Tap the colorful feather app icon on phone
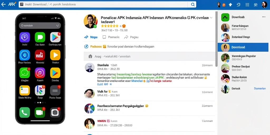Screen dimensions: 270x135 [40, 90]
